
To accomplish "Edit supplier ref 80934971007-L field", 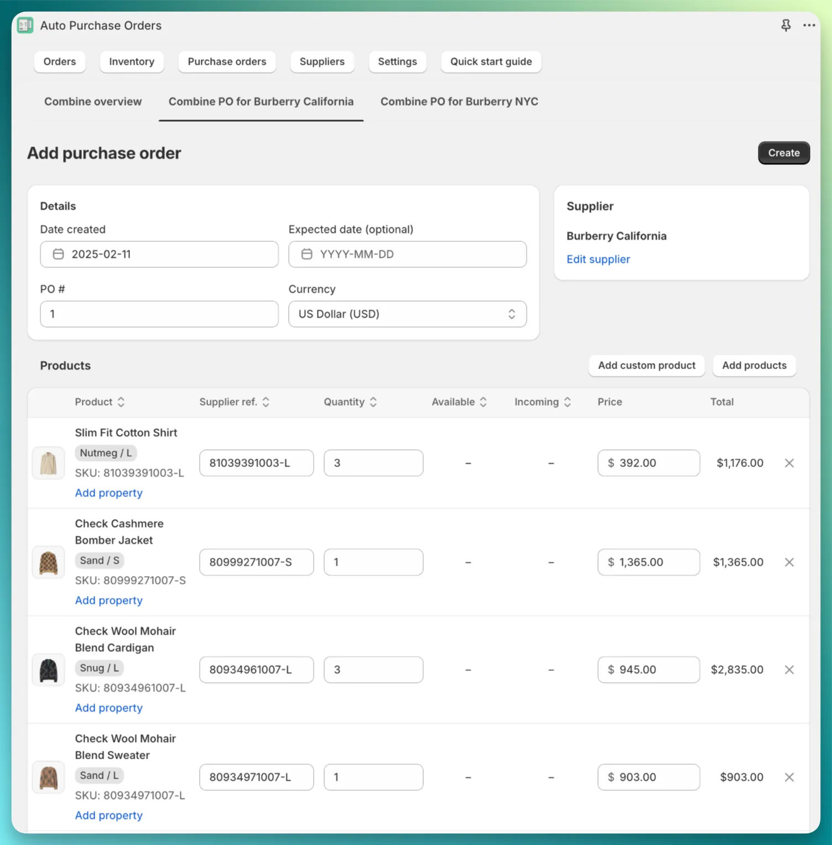I will click(x=257, y=776).
